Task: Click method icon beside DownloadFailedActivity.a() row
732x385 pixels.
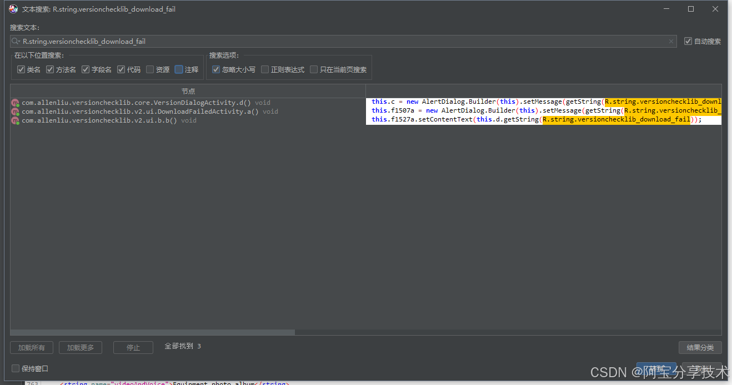Action: (15, 112)
